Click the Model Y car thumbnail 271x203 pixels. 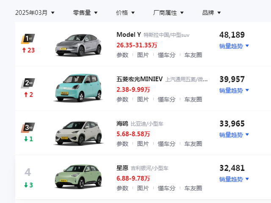78,45
